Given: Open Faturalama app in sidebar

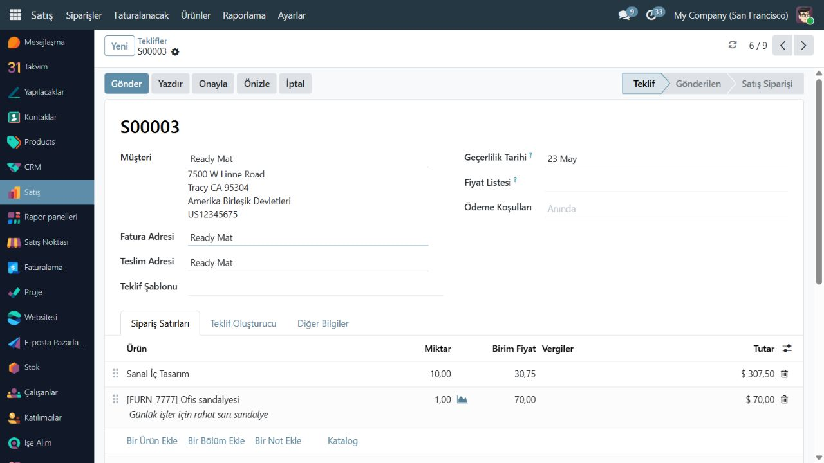Looking at the screenshot, I should coord(47,268).
